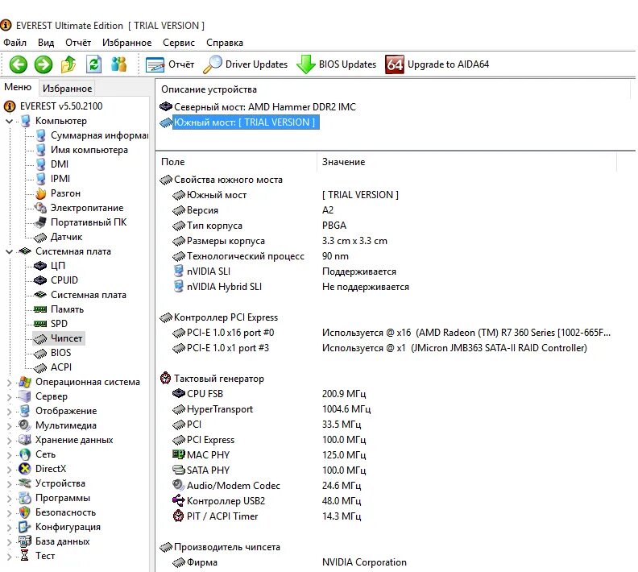This screenshot has height=572, width=638.
Task: Select EVEREST v5.50.2100 root item
Action: pos(61,106)
